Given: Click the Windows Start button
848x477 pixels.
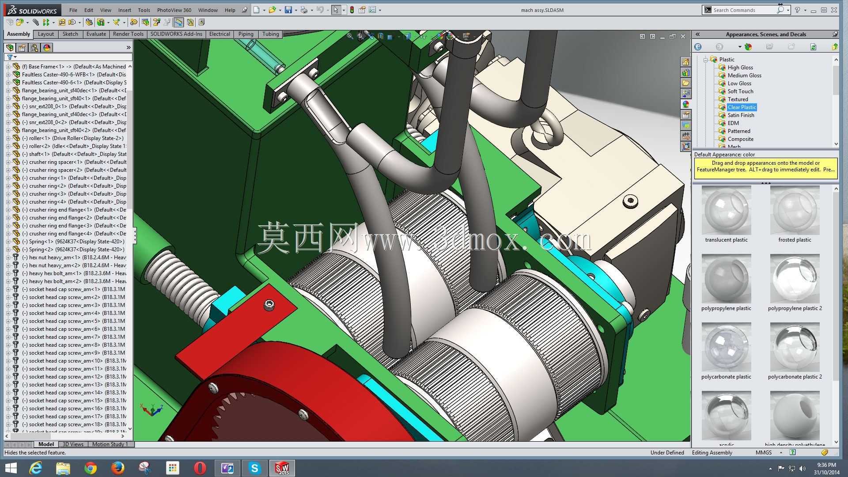Looking at the screenshot, I should coord(11,468).
